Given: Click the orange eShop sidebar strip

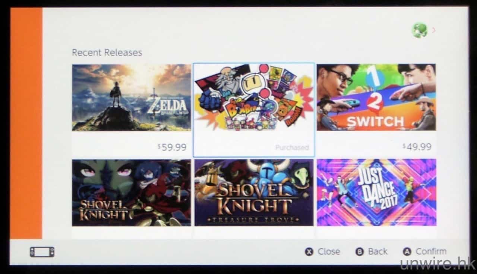Looking at the screenshot, I should point(26,123).
